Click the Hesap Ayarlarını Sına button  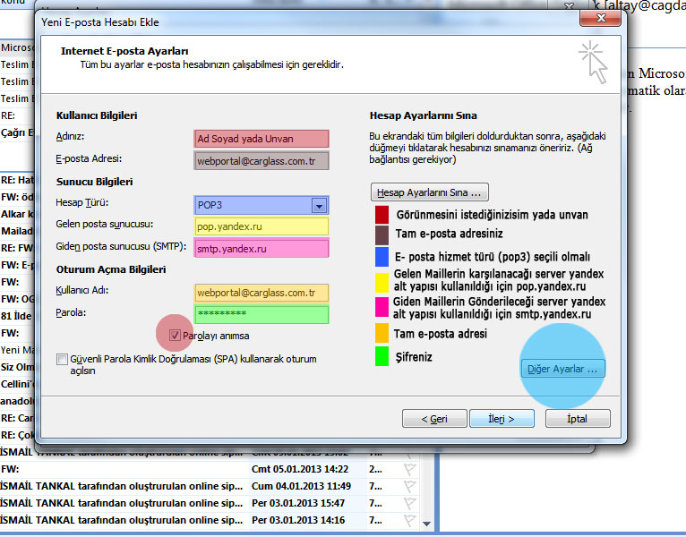(429, 192)
